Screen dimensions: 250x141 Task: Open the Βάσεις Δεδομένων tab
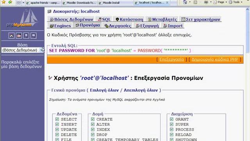pyautogui.click(x=71, y=19)
